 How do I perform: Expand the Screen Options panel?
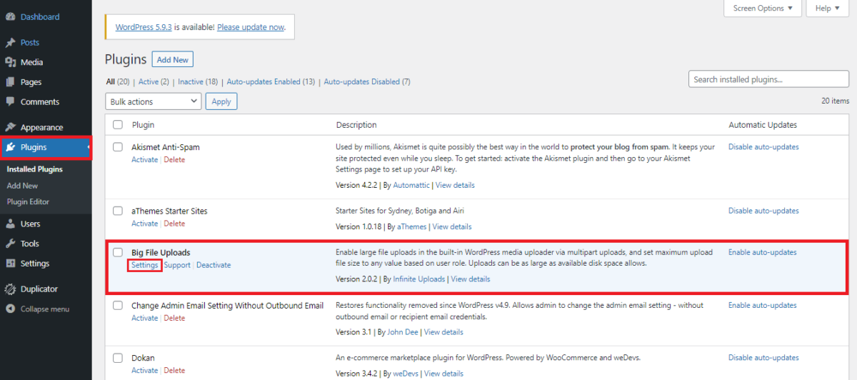pyautogui.click(x=763, y=9)
